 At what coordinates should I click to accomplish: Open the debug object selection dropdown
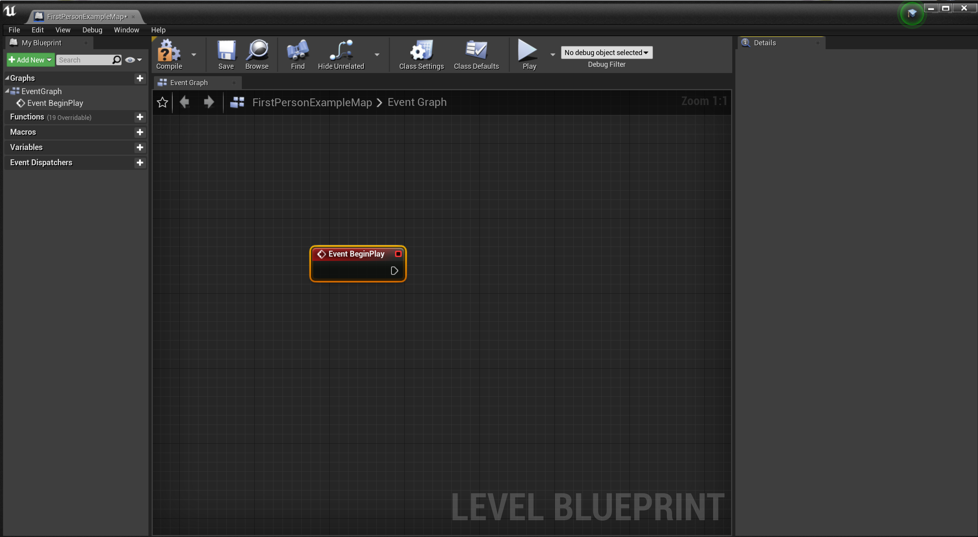pyautogui.click(x=606, y=52)
